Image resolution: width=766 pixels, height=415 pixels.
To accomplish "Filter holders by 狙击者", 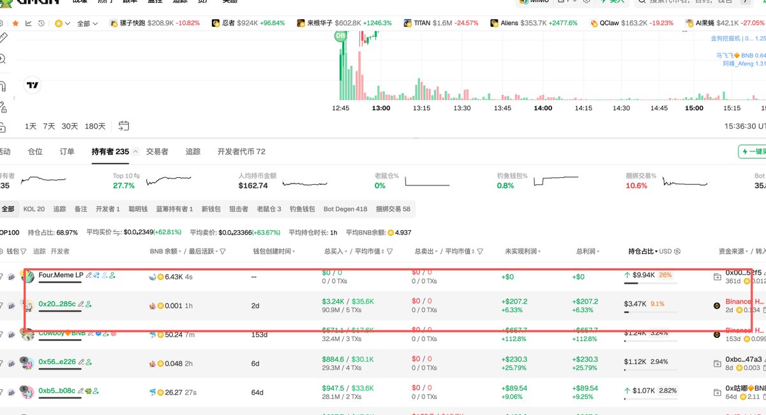I will click(x=239, y=209).
